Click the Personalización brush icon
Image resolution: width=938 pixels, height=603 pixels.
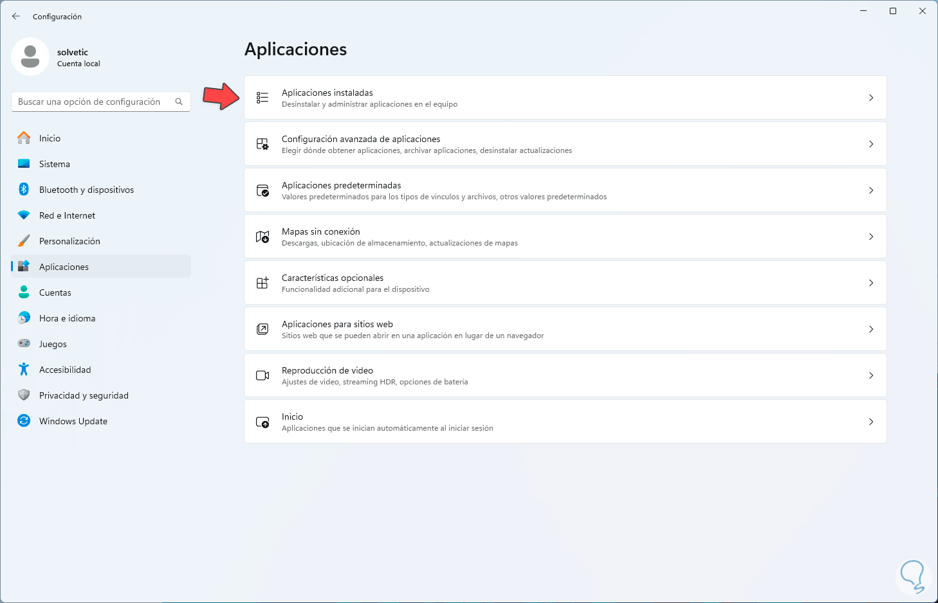pos(24,241)
